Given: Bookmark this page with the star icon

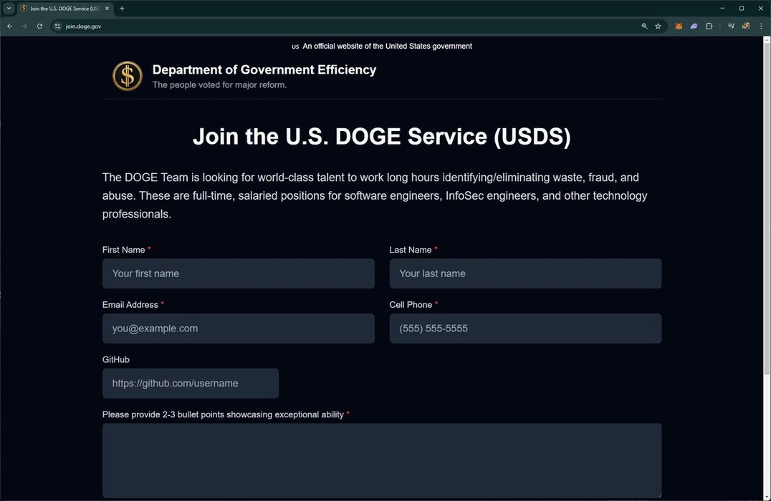Looking at the screenshot, I should tap(658, 26).
